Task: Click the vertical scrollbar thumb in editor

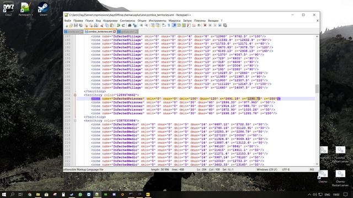Action: pos(317,89)
